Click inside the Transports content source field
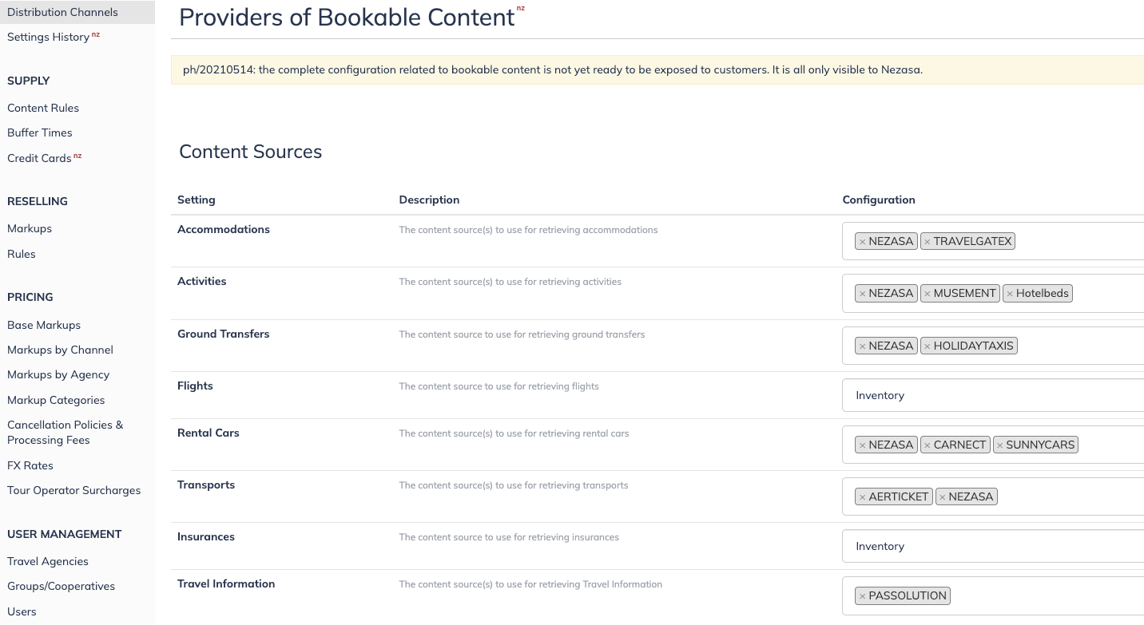This screenshot has width=1144, height=625. [x=1071, y=496]
